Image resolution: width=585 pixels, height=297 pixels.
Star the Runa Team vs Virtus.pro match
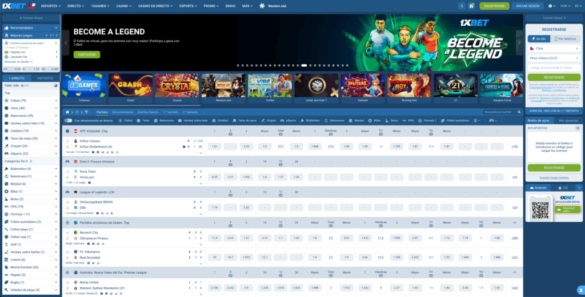coord(67,177)
